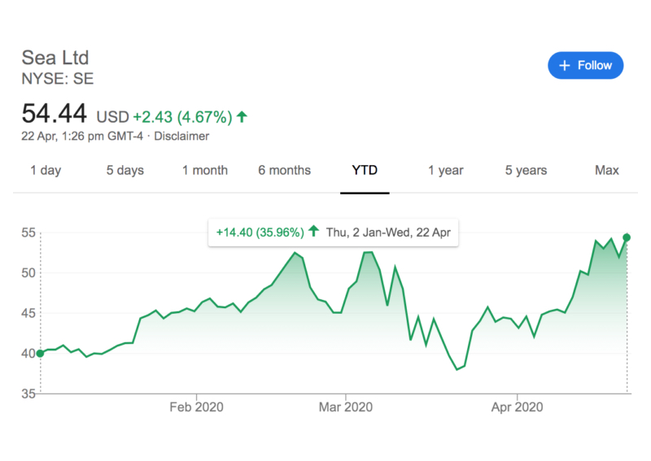Click the Sea Ltd company name
Screen dimensions: 651x461
pyautogui.click(x=55, y=58)
